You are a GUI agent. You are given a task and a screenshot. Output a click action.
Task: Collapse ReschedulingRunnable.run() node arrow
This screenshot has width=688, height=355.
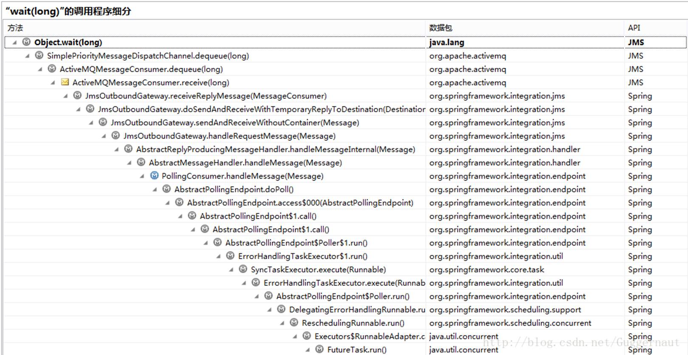click(282, 323)
